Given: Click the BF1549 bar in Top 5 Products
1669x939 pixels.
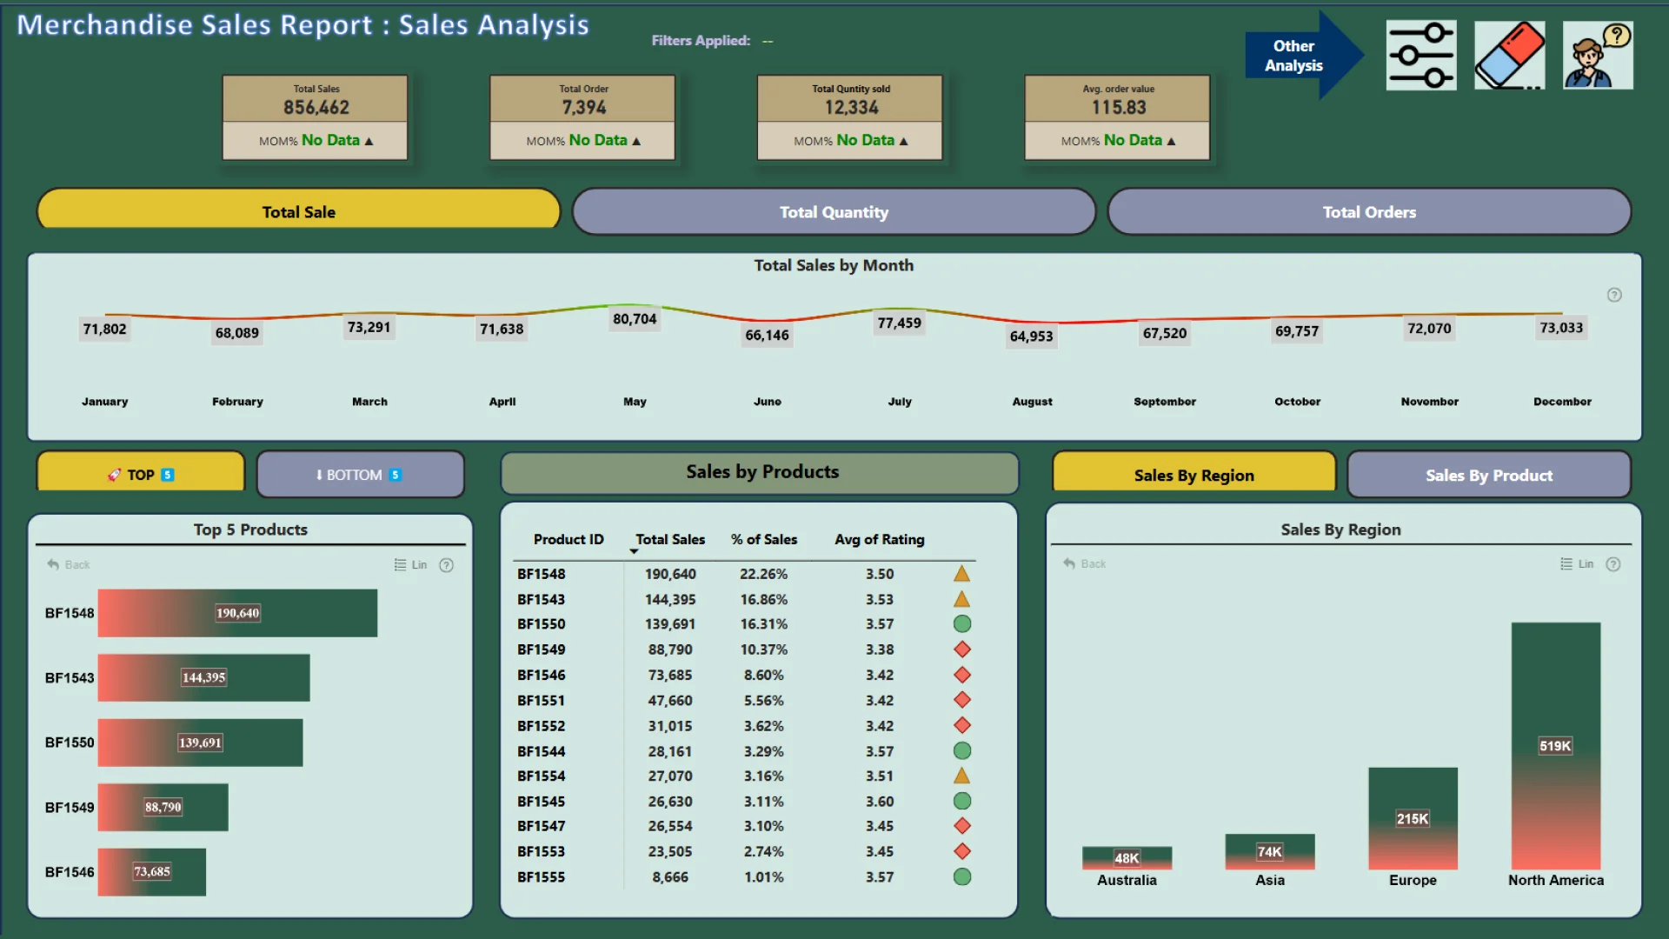Looking at the screenshot, I should point(163,807).
